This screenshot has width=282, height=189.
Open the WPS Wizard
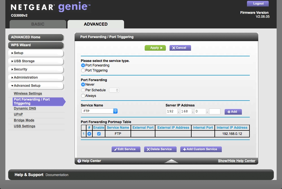[x=36, y=45]
